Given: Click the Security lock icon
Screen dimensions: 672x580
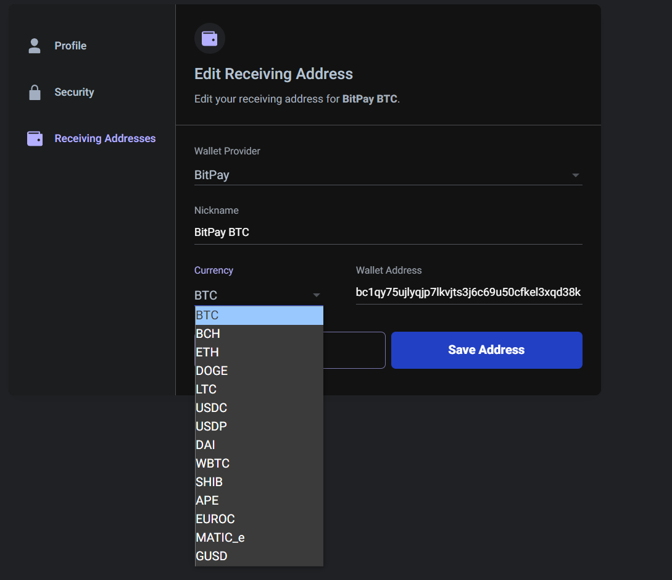Looking at the screenshot, I should (35, 92).
